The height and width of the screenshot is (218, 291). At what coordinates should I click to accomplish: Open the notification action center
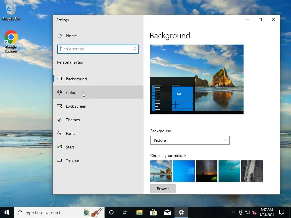282,212
